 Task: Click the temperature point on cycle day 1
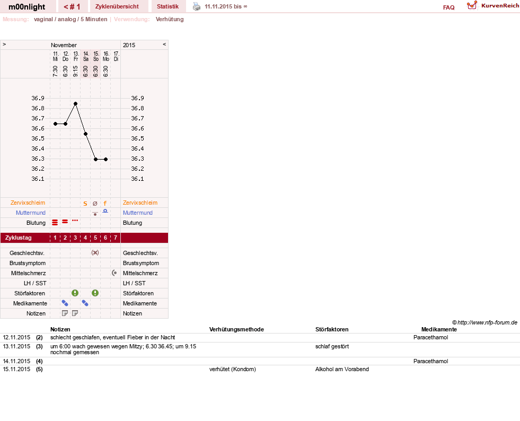coord(55,124)
